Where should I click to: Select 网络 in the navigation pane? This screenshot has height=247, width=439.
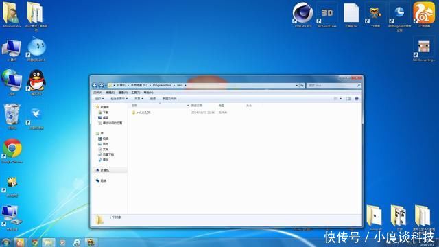click(101, 180)
